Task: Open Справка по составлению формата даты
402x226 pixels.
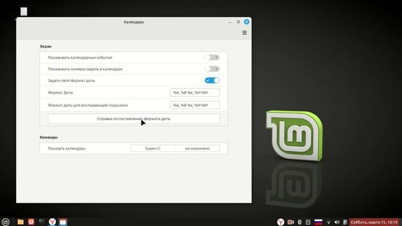Action: point(134,119)
